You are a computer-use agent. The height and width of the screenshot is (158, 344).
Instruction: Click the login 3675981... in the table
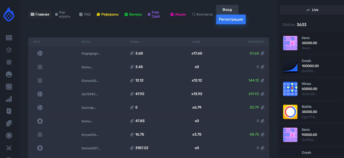coord(90,94)
